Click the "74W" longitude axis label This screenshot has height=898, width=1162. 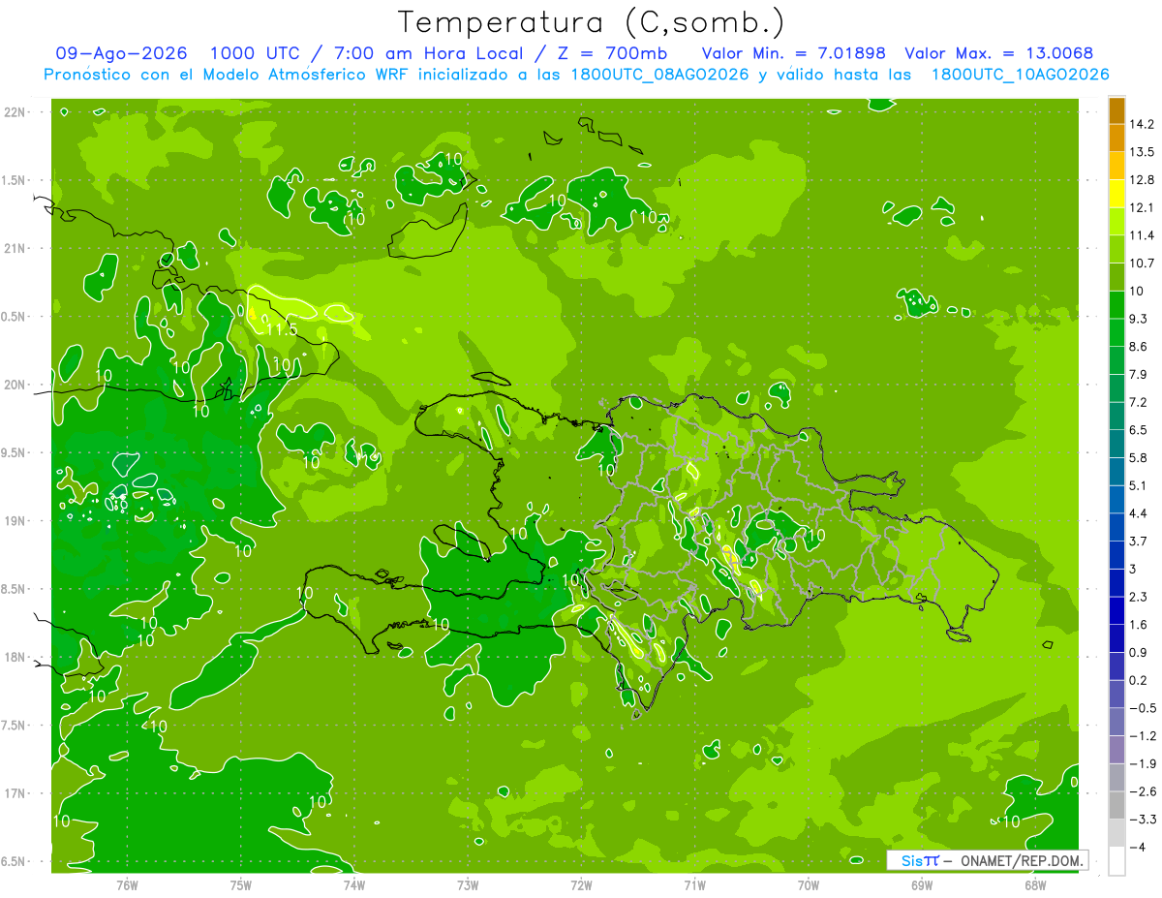click(354, 884)
